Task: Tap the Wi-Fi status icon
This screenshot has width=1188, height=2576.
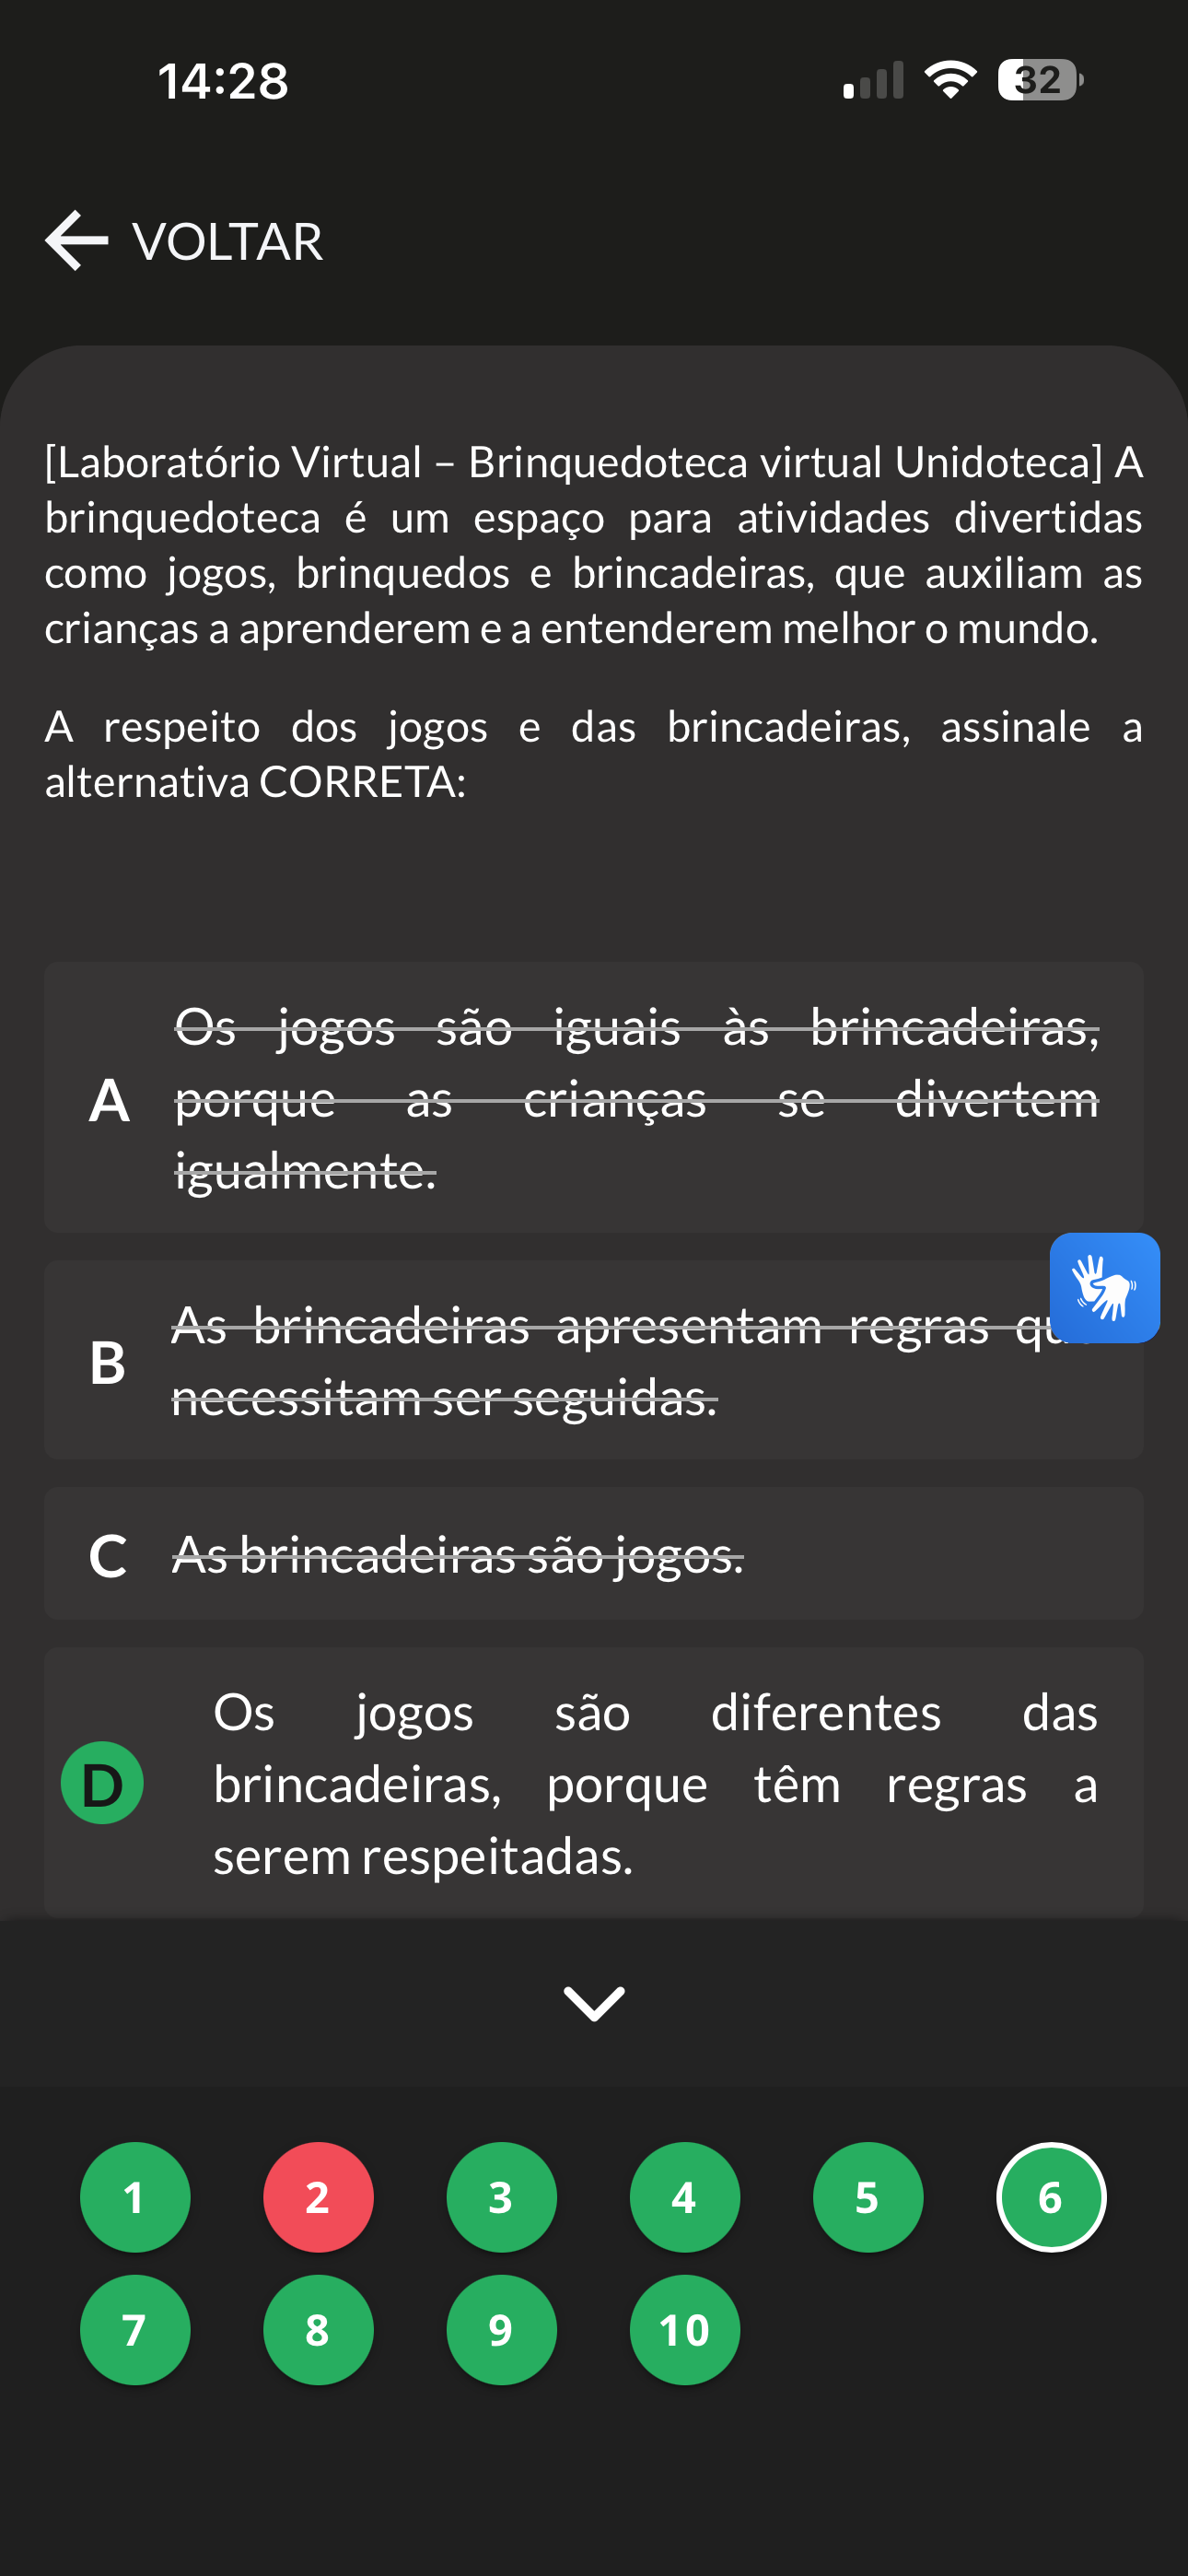Action: click(x=950, y=80)
